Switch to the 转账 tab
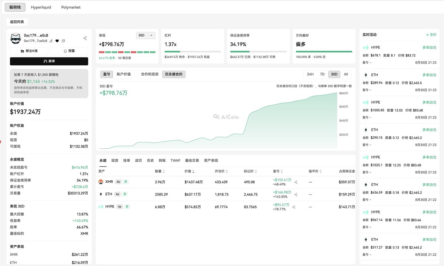The width and height of the screenshot is (444, 266). 162,160
